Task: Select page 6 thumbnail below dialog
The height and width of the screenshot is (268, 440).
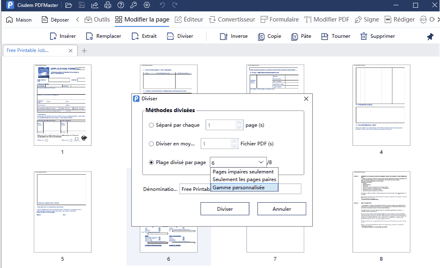Action: click(169, 240)
